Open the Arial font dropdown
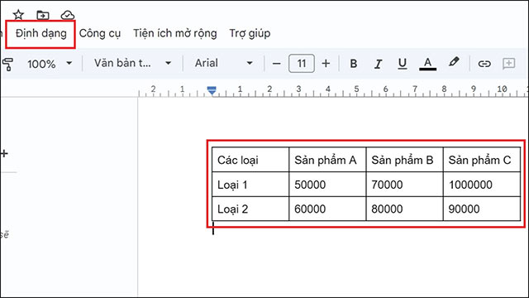 coord(223,63)
